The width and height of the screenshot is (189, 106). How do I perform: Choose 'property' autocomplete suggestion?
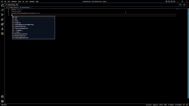(33, 23)
